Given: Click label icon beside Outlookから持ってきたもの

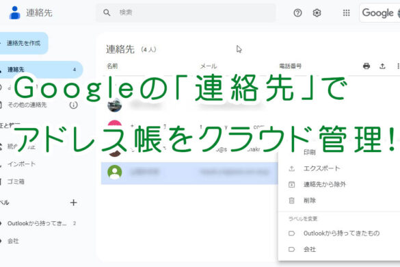Looking at the screenshot, I should 291,233.
